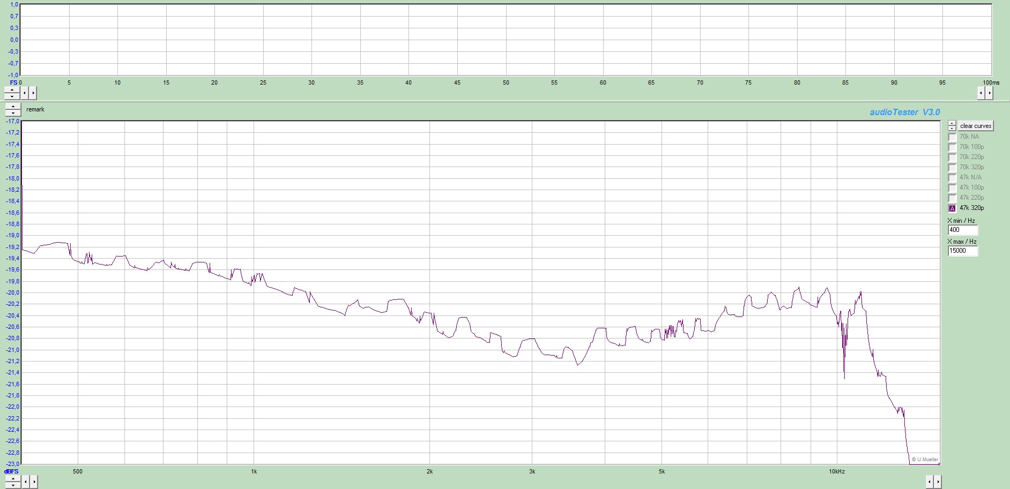Screen dimensions: 1010x489
Task: Click the up arrow beside remark label
Action: 13,107
